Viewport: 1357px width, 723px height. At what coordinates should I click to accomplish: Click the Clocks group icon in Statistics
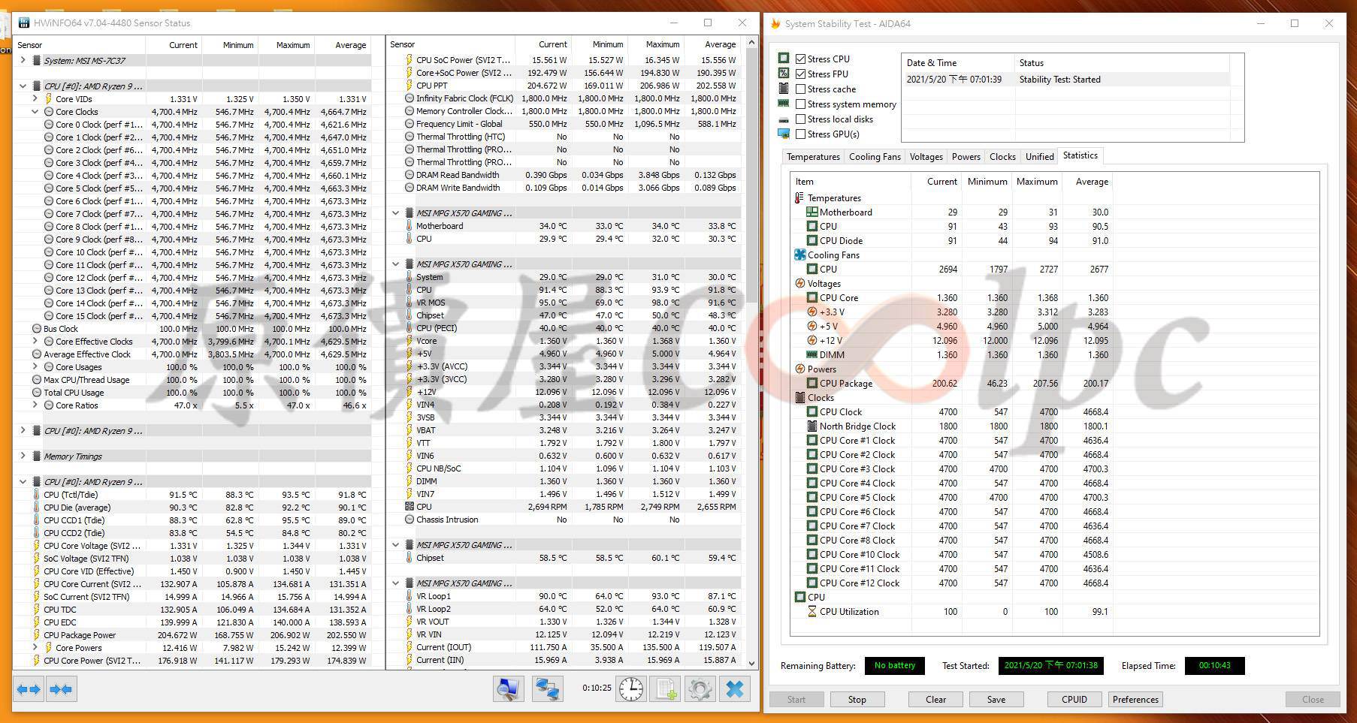tap(800, 398)
